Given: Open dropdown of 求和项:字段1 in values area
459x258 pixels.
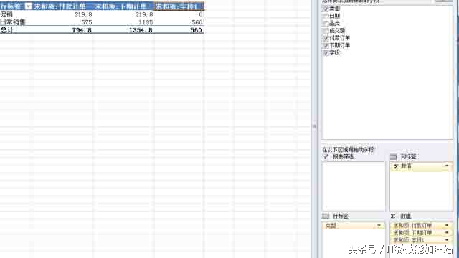Looking at the screenshot, I should click(x=446, y=239).
